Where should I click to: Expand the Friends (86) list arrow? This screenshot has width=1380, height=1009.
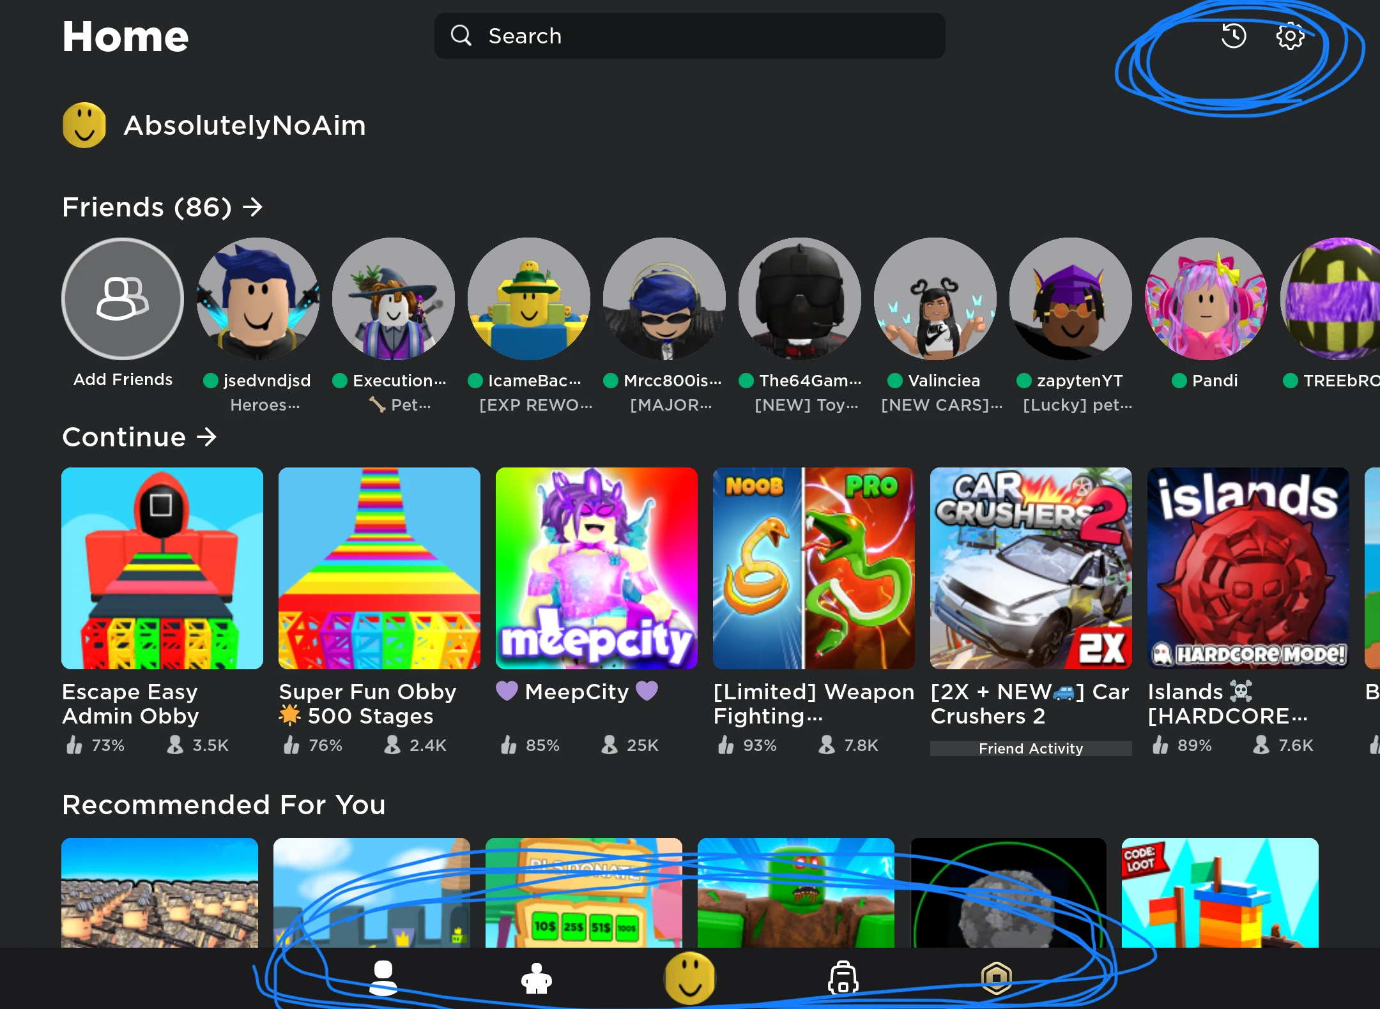pyautogui.click(x=253, y=207)
